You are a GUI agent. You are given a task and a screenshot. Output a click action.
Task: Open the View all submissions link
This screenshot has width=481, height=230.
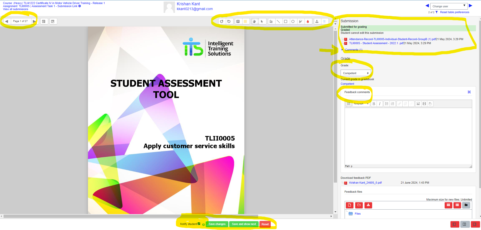click(x=16, y=9)
